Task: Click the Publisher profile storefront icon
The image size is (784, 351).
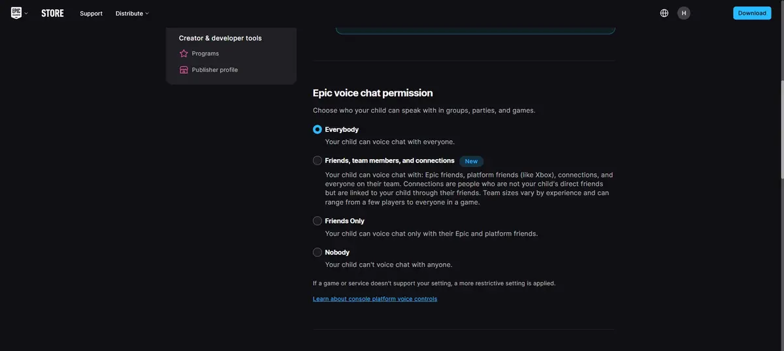Action: click(184, 70)
